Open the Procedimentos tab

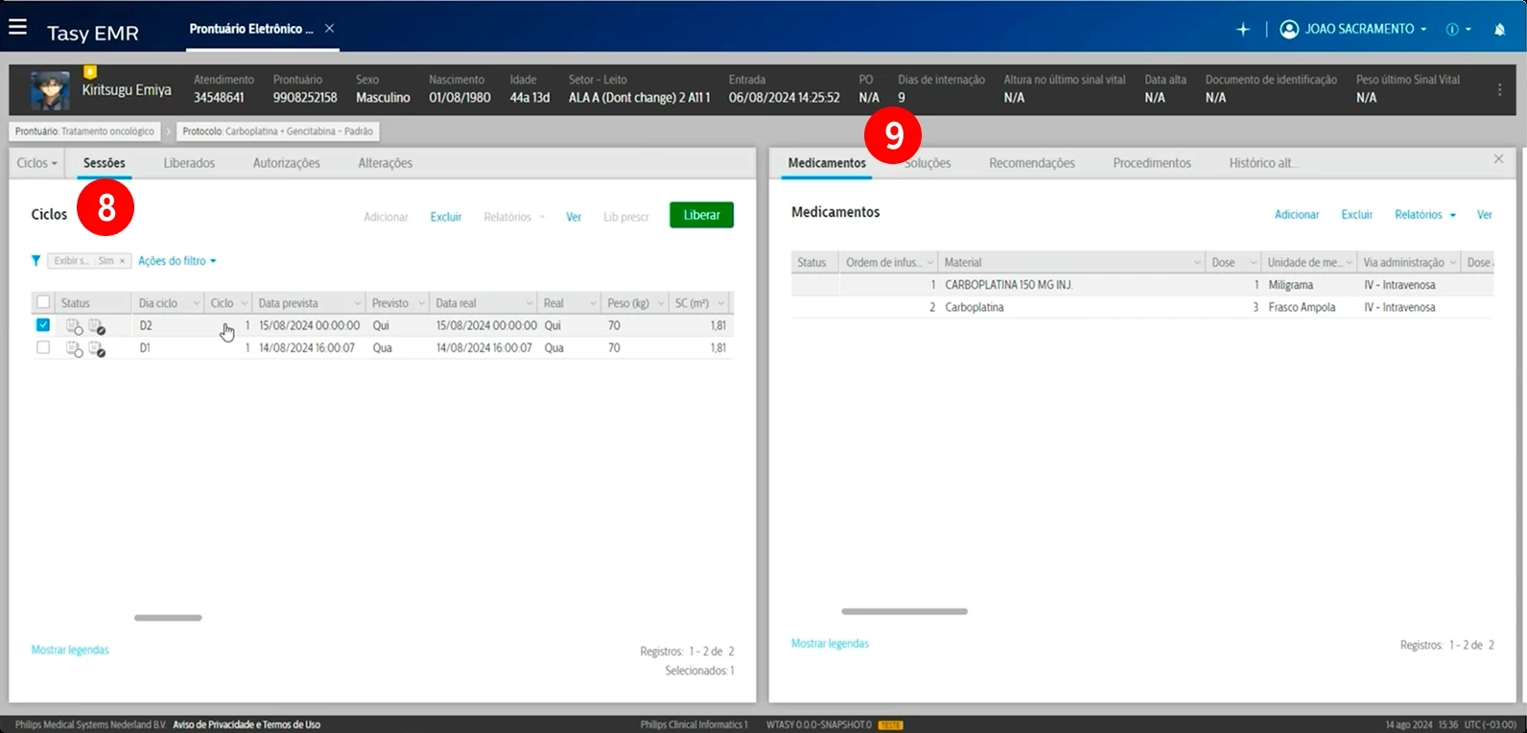click(x=1152, y=163)
